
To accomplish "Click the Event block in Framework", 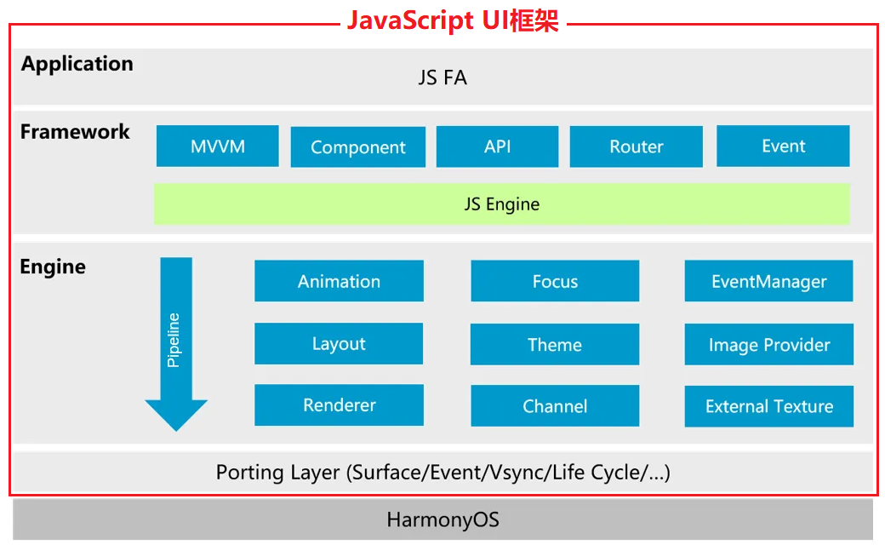I will click(783, 146).
